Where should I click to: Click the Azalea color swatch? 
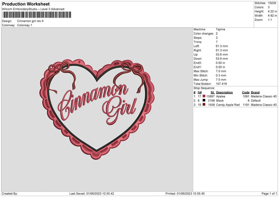pyautogui.click(x=204, y=96)
